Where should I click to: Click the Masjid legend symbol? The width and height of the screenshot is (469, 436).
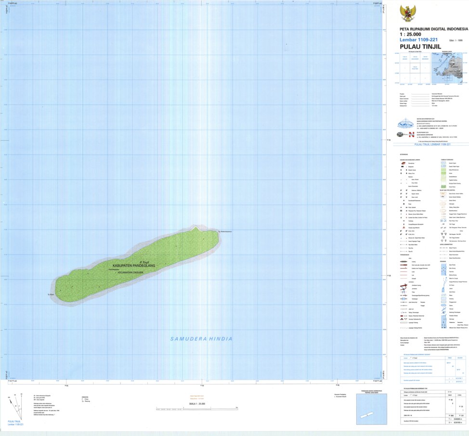tap(401, 170)
